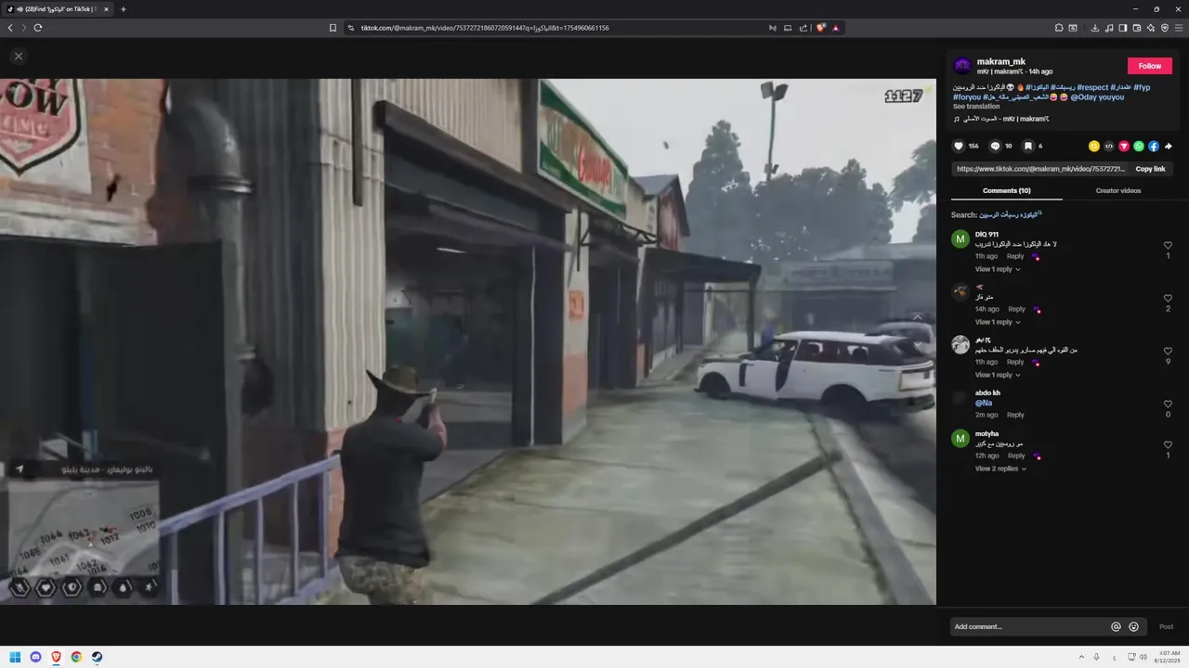
Task: Expand 'View 1 reply' under 9-likes comment
Action: pyautogui.click(x=998, y=375)
